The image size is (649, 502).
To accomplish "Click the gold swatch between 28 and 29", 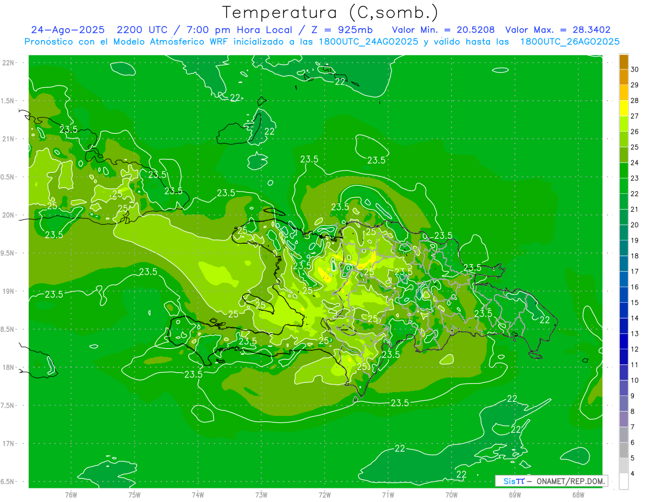I will pyautogui.click(x=624, y=93).
